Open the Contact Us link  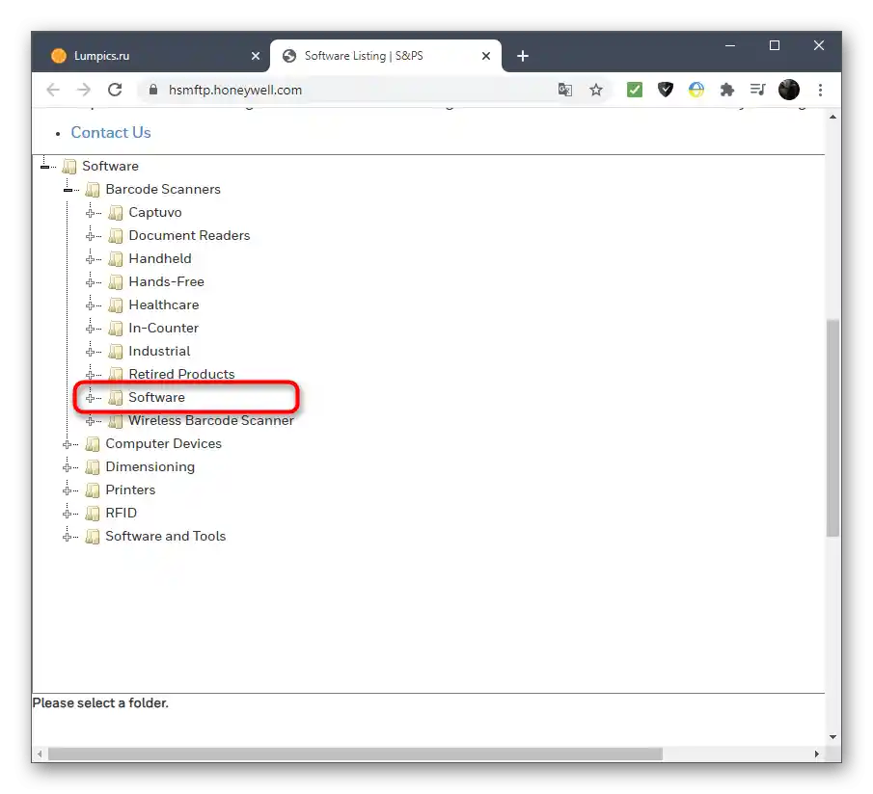tap(111, 132)
